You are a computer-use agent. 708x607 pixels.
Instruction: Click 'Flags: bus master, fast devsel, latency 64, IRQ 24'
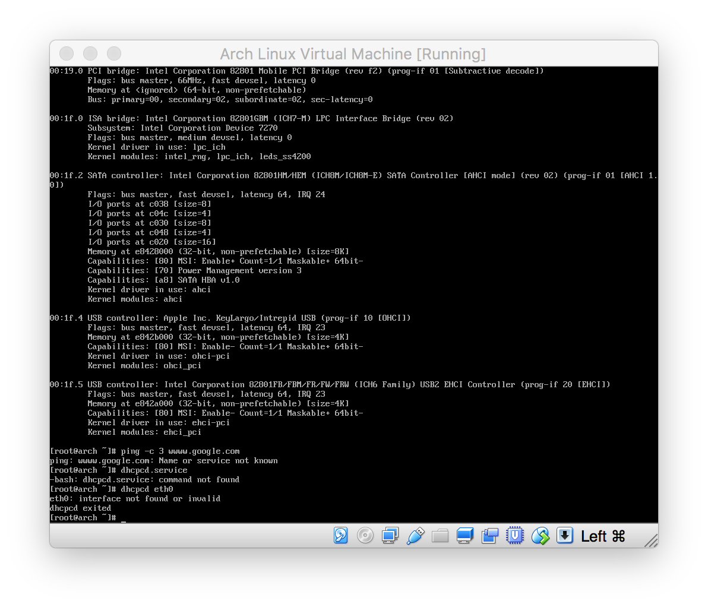(206, 195)
